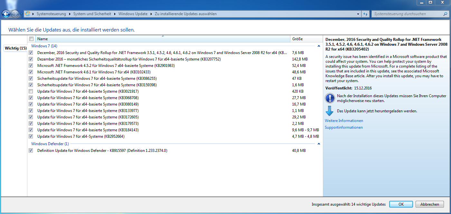Click the restart-required warning icon
This screenshot has height=214, width=451.
point(330,98)
